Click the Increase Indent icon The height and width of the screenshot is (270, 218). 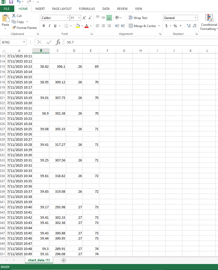pos(123,26)
